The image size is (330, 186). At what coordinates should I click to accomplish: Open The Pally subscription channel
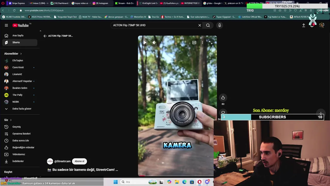(x=20, y=95)
